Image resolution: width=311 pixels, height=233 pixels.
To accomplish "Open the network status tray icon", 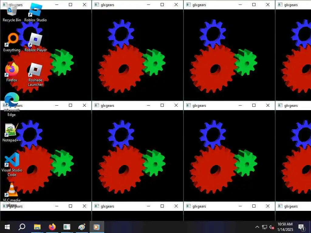I will click(265, 227).
